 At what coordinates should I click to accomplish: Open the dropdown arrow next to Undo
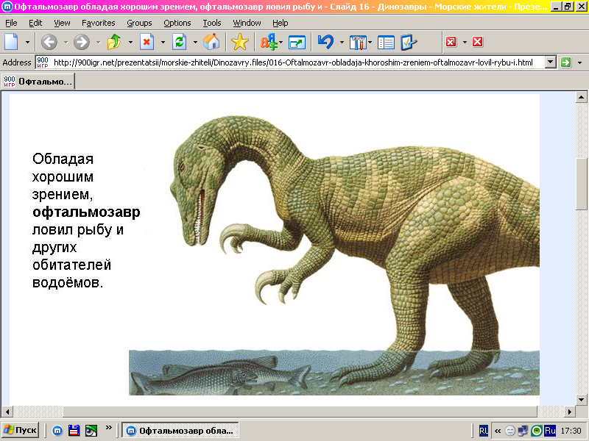342,42
